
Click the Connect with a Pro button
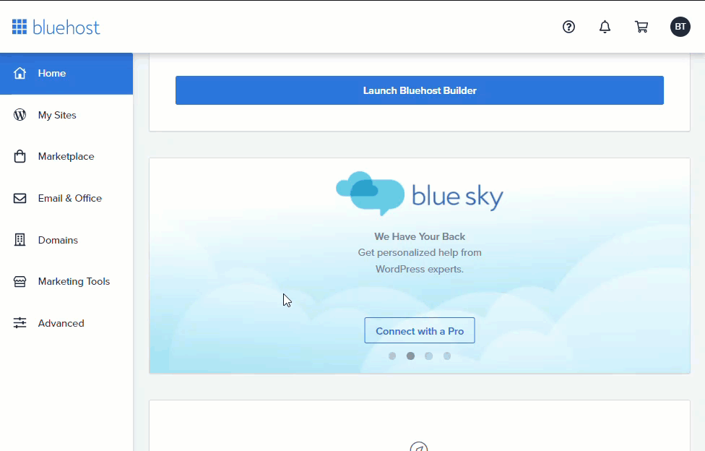[419, 331]
